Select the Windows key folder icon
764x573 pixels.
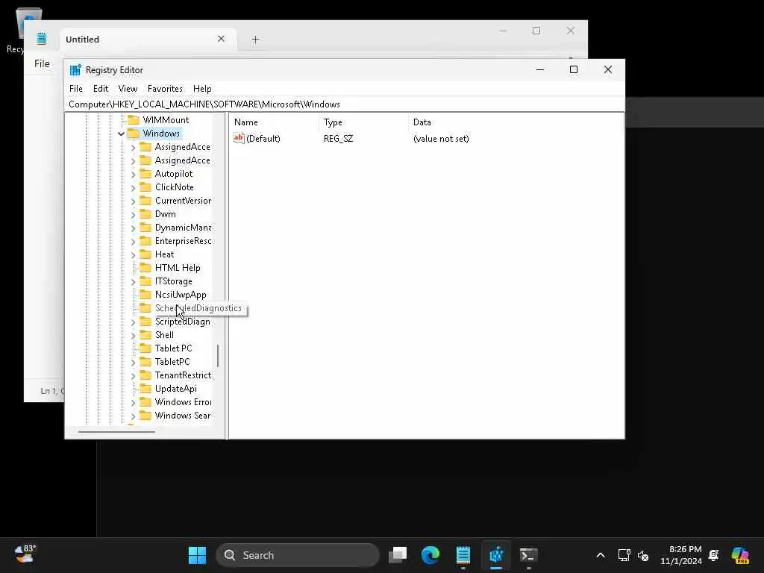(134, 134)
